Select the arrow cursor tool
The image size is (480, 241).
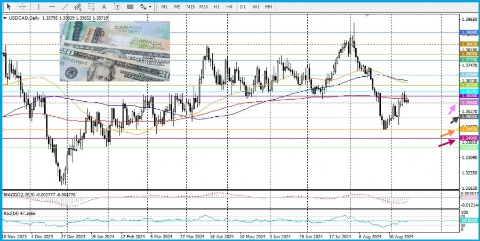pyautogui.click(x=9, y=7)
